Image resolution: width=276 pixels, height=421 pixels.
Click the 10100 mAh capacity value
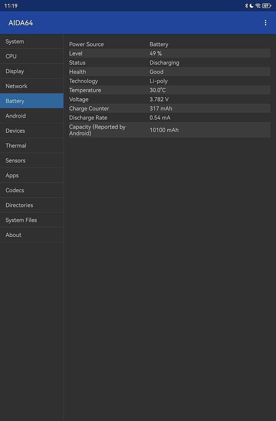[164, 130]
